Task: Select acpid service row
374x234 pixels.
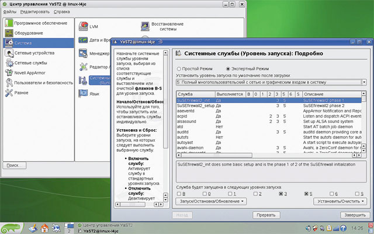Action: pos(269,116)
